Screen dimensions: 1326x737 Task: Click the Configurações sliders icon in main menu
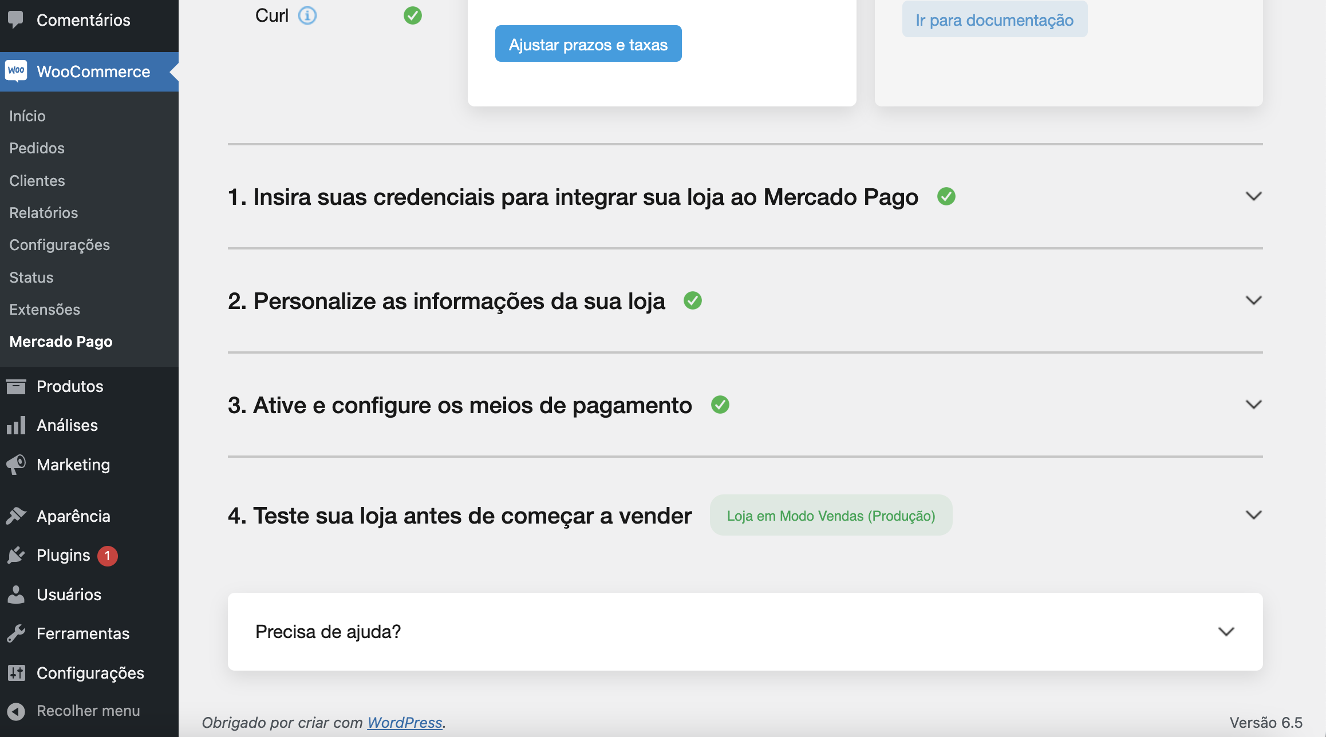pyautogui.click(x=16, y=673)
